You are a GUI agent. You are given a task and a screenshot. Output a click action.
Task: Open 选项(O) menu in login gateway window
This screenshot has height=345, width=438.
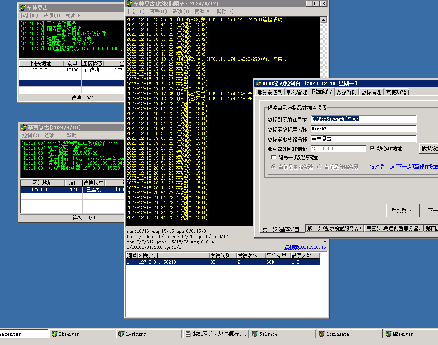tap(52, 135)
